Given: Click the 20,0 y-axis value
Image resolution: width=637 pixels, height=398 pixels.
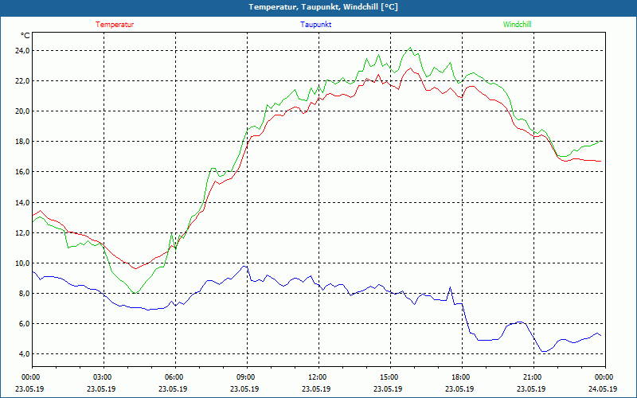Looking at the screenshot, I should [22, 111].
